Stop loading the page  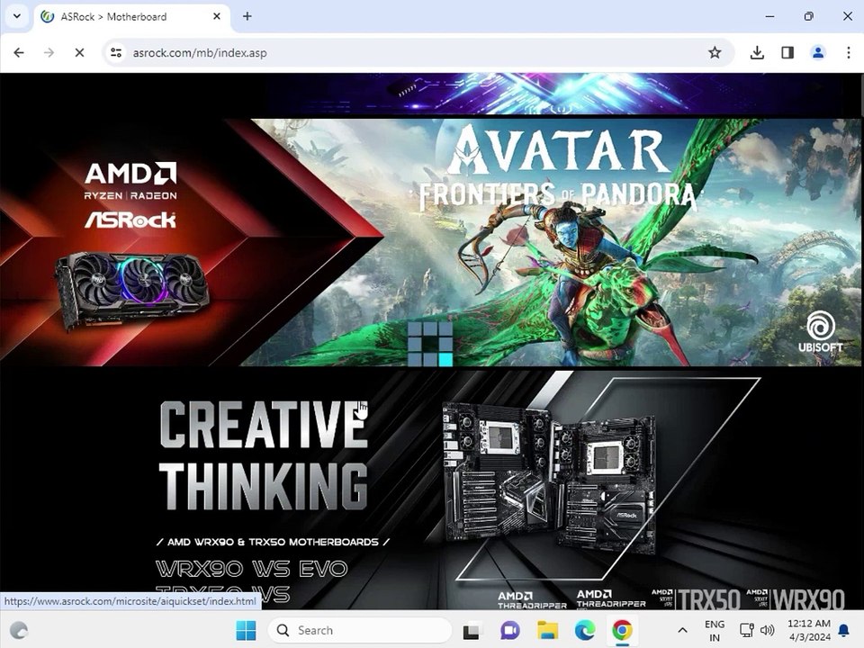pyautogui.click(x=79, y=53)
